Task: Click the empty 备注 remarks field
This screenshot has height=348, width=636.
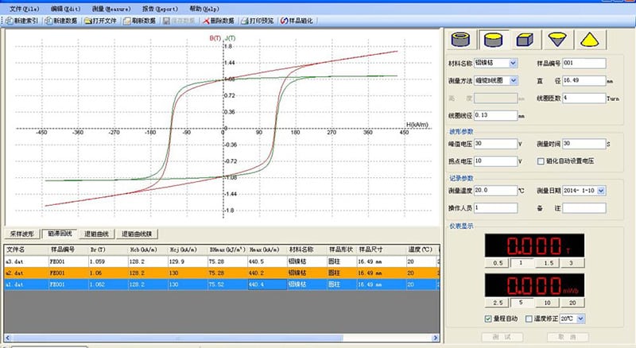Action: tap(584, 208)
